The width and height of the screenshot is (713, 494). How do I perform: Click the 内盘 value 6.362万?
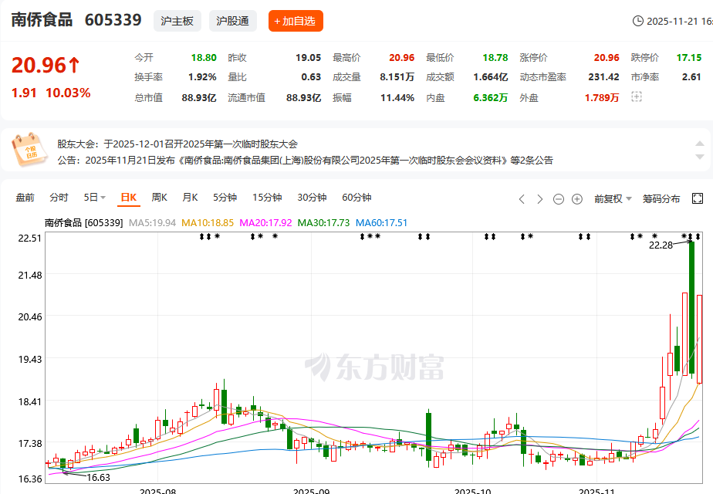coord(491,98)
